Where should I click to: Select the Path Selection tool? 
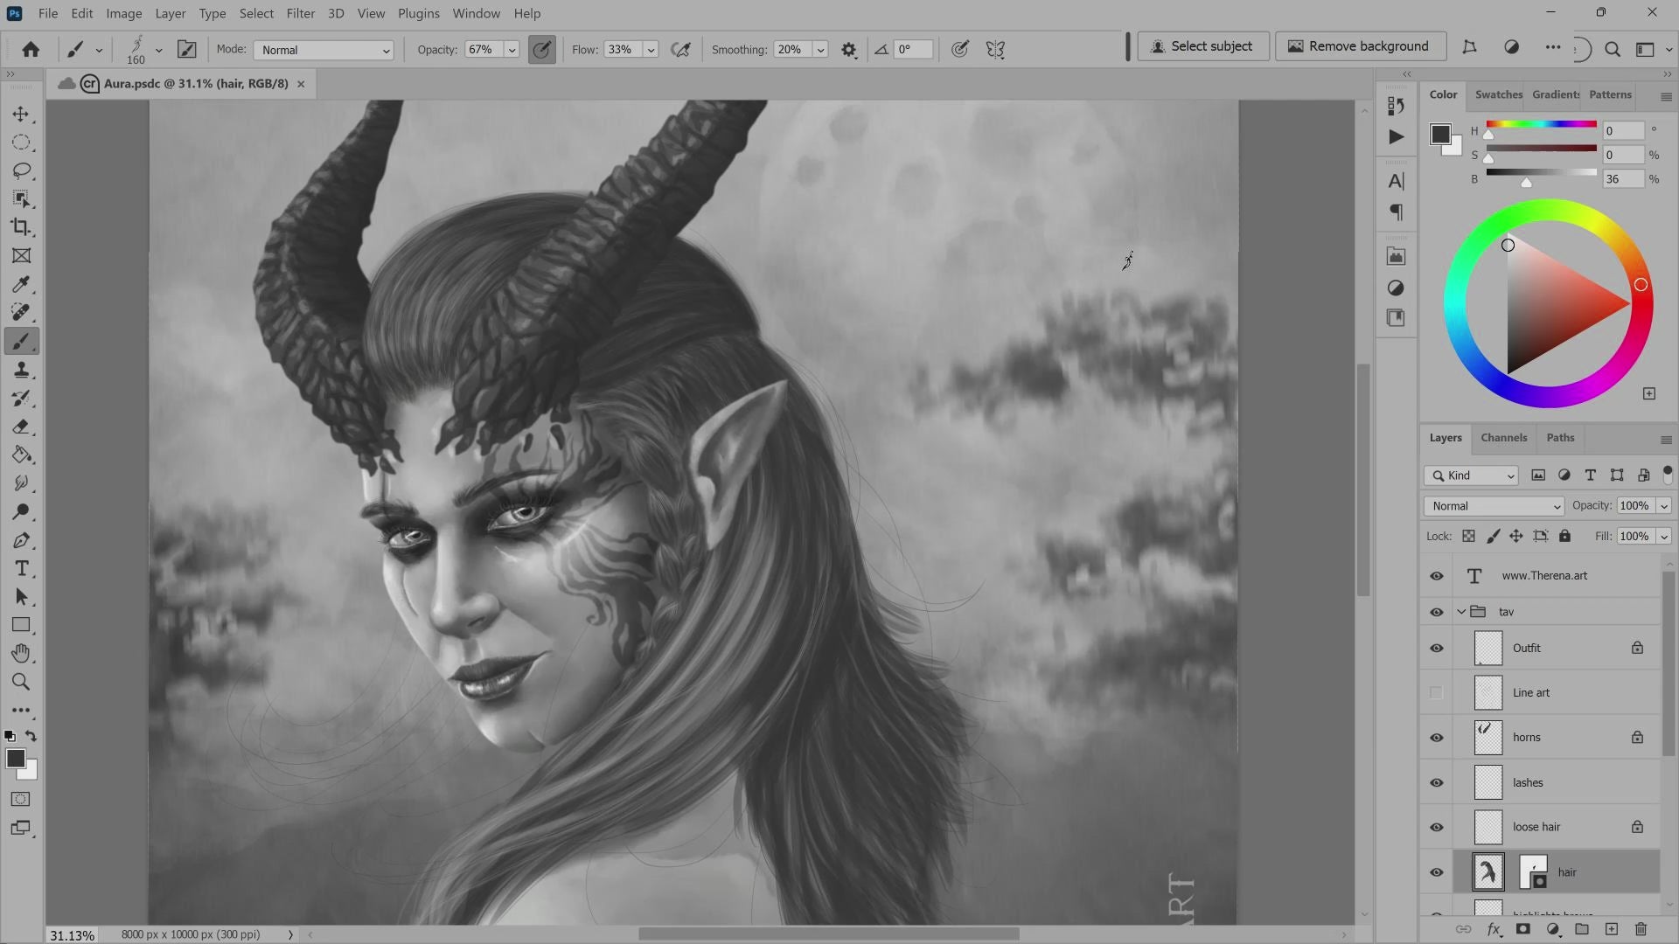pyautogui.click(x=21, y=597)
